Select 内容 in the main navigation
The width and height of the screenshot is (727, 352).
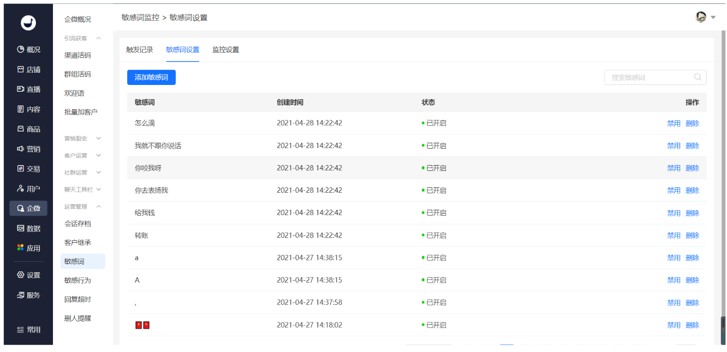(x=28, y=109)
